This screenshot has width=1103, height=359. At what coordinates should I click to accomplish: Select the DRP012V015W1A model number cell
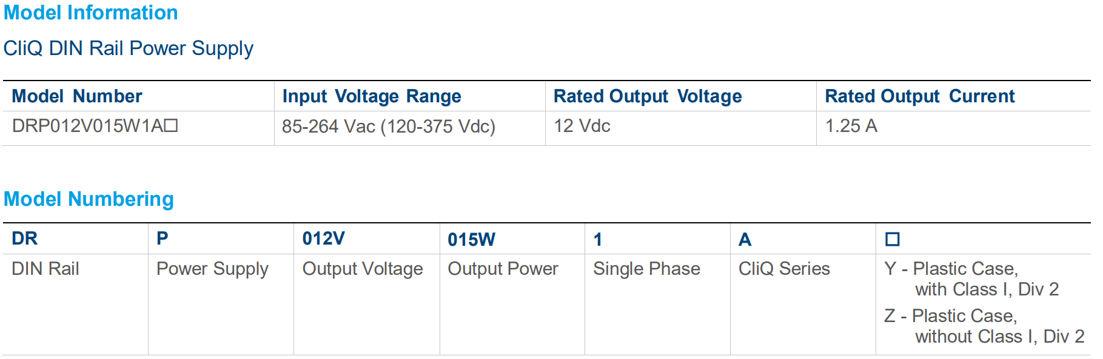(88, 126)
